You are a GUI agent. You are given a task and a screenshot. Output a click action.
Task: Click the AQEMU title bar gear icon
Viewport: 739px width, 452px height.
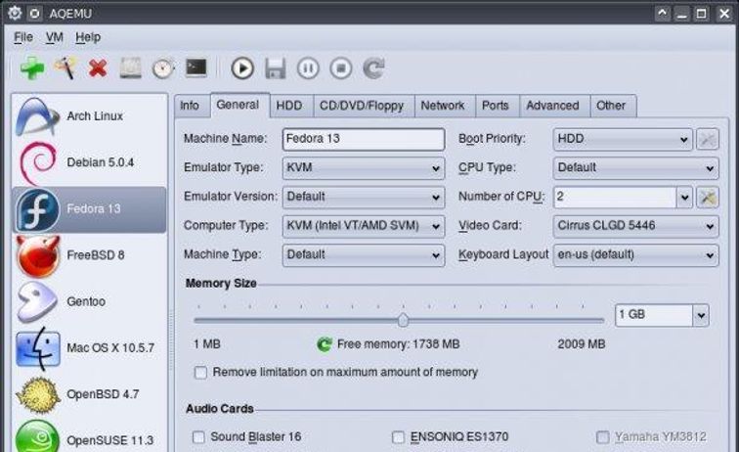[x=15, y=14]
